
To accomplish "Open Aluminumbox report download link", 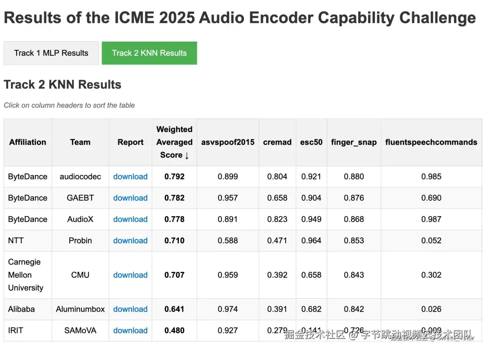I will (x=130, y=309).
